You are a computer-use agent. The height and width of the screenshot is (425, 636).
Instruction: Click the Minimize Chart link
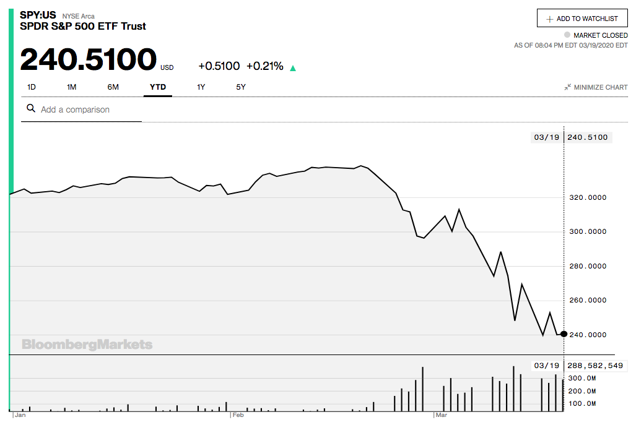pos(600,87)
